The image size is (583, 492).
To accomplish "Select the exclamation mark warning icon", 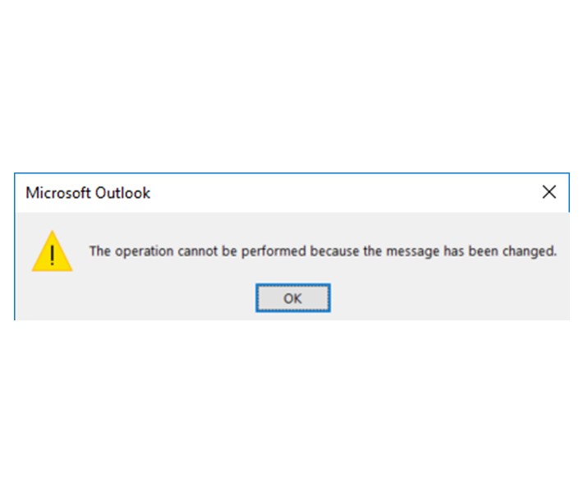I will point(52,252).
